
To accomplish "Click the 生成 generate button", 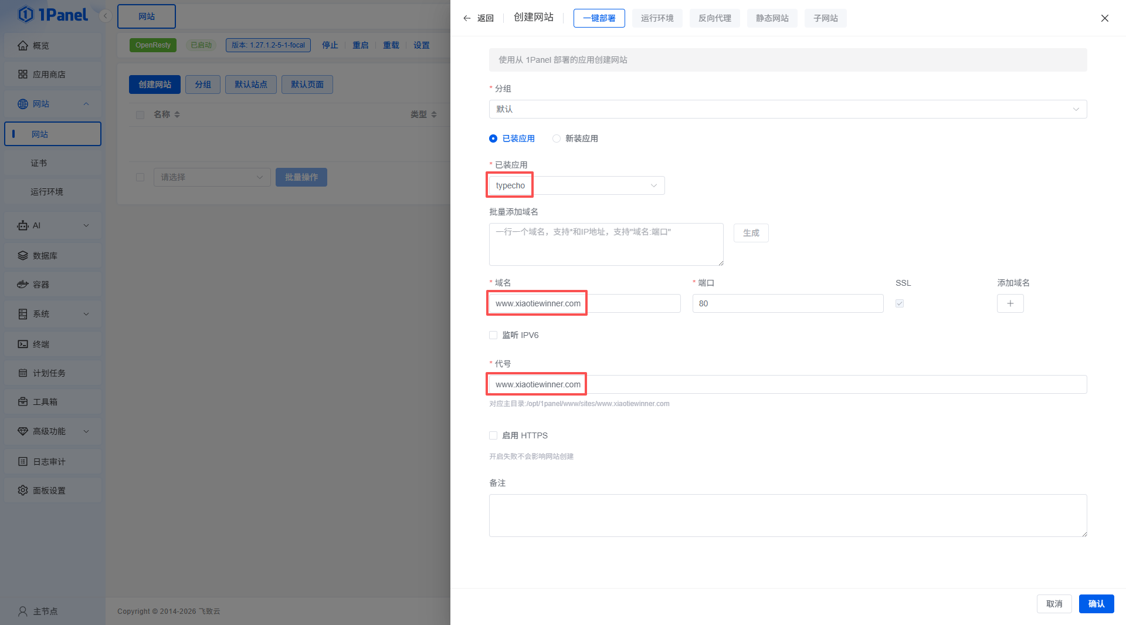I will click(751, 233).
